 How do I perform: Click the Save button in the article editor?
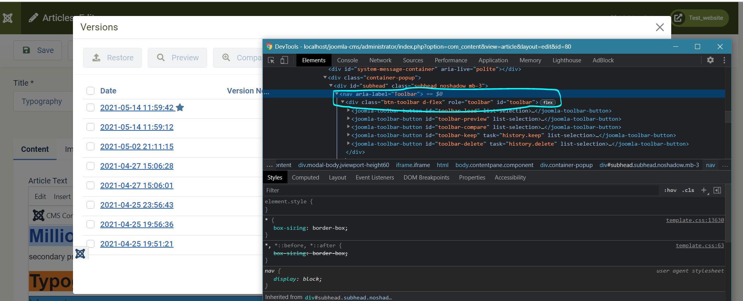pyautogui.click(x=38, y=50)
